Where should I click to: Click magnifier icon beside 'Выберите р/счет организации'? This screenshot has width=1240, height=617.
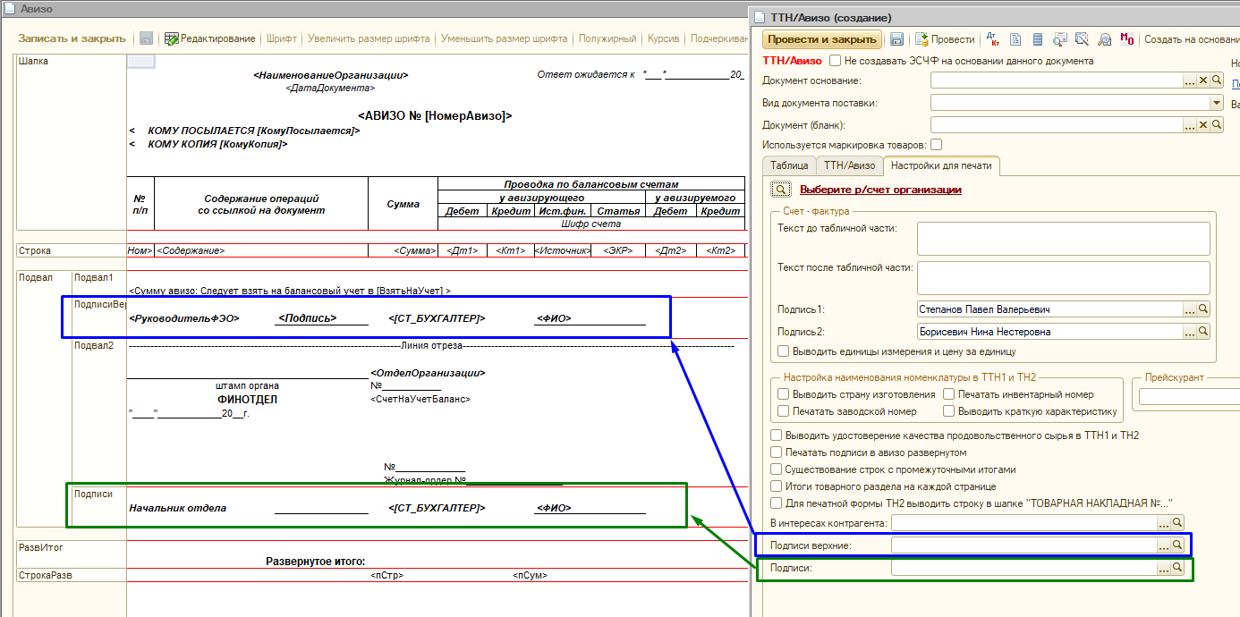click(x=779, y=190)
